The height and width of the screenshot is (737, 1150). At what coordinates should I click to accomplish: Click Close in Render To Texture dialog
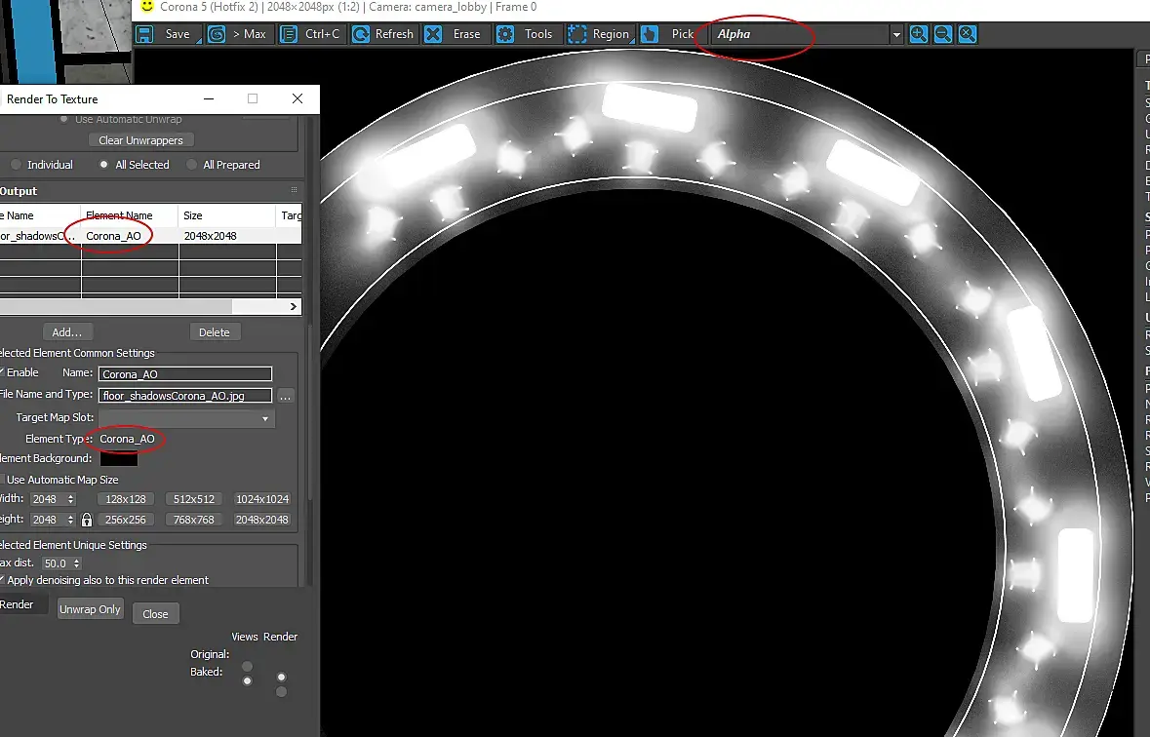155,614
